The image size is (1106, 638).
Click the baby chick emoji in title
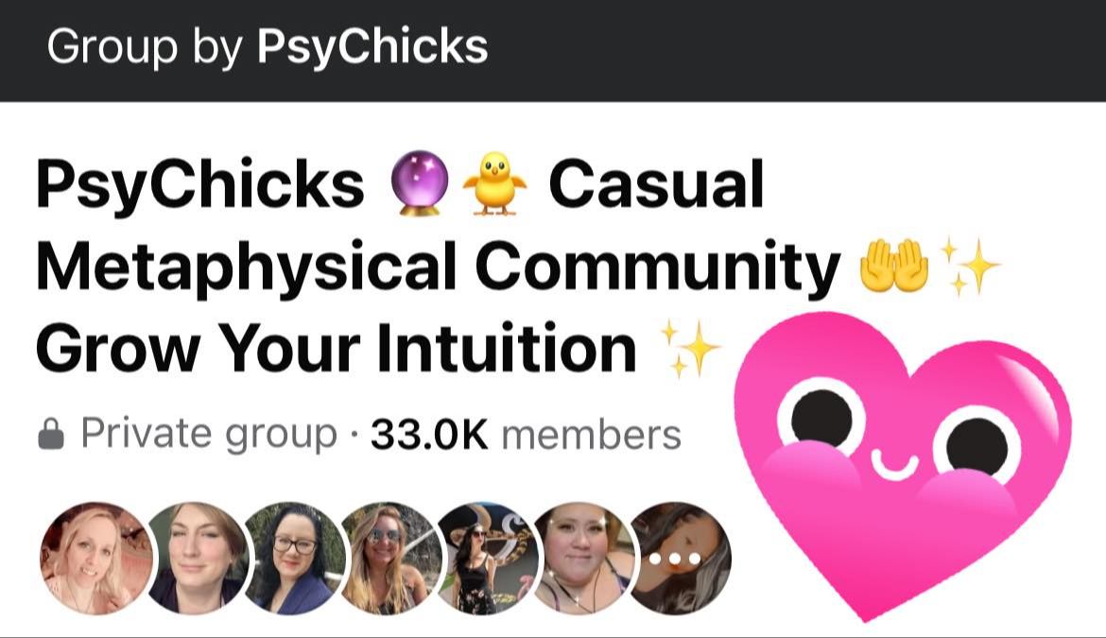pyautogui.click(x=494, y=183)
